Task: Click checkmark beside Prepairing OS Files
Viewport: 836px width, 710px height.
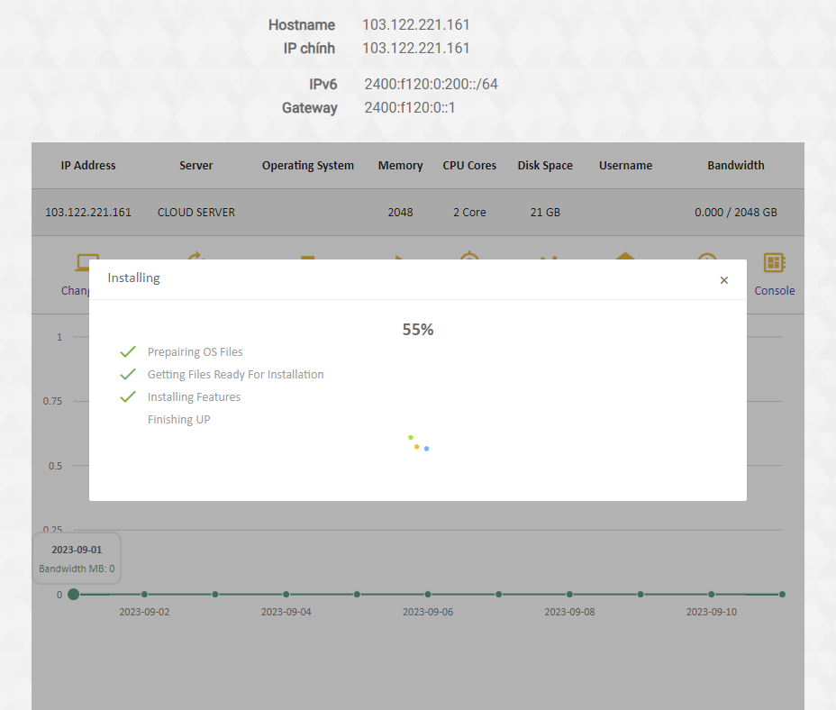Action: coord(128,351)
